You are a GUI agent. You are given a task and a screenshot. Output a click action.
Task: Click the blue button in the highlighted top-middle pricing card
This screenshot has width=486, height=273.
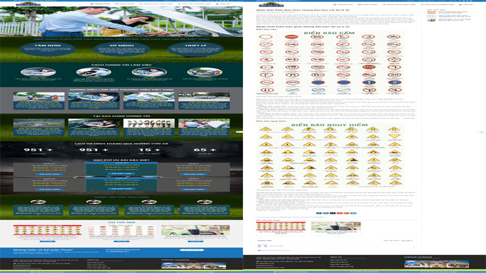coord(121,174)
